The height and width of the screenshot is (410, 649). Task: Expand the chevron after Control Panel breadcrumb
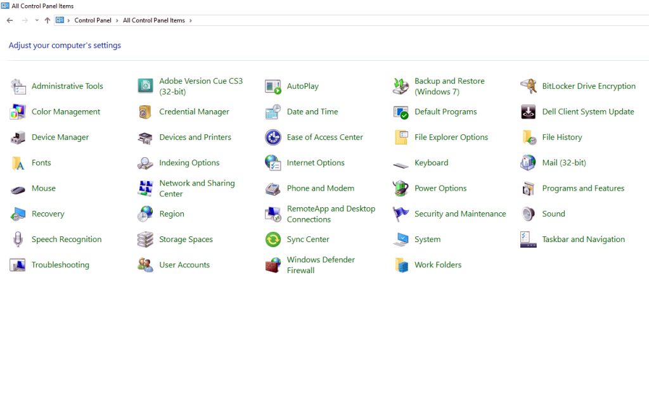tap(117, 20)
